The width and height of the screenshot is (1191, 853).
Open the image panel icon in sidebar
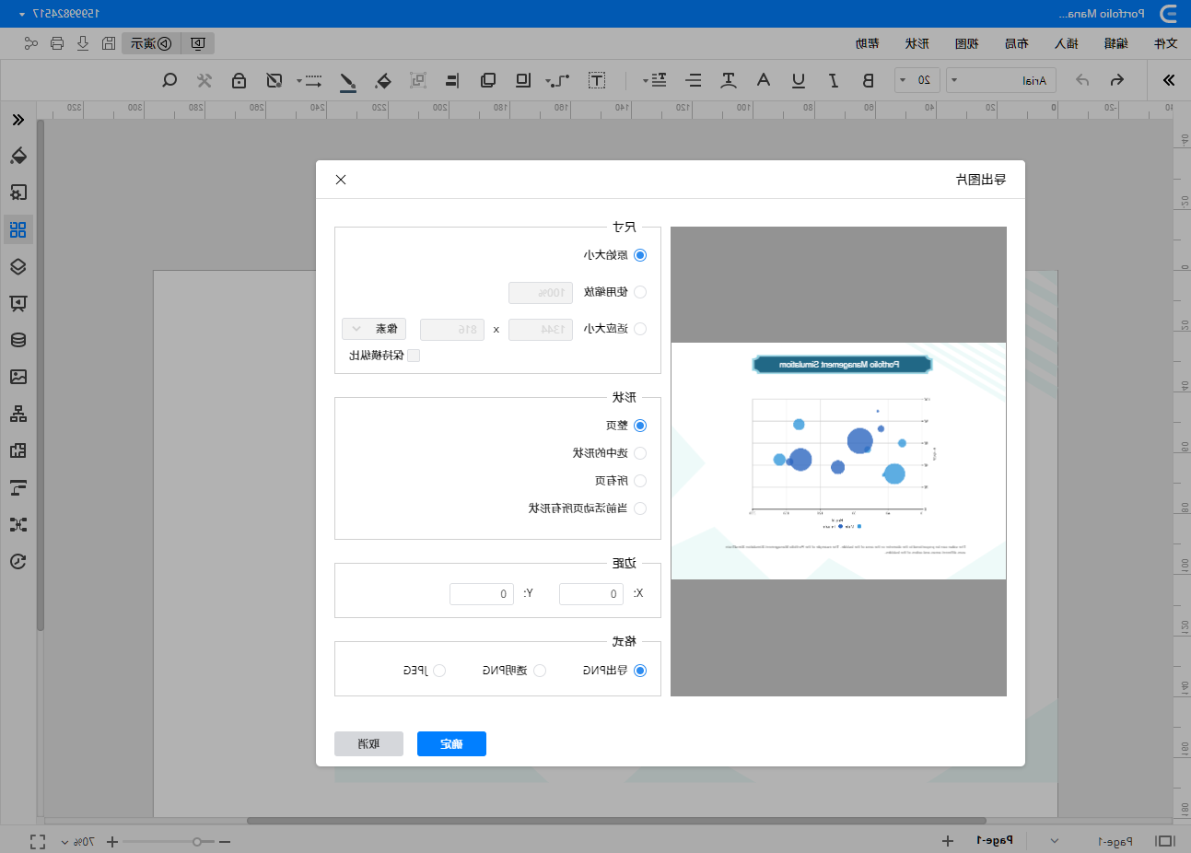click(18, 377)
